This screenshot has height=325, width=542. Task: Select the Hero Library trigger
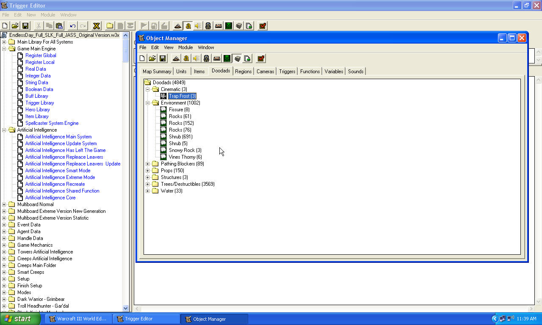coord(38,110)
